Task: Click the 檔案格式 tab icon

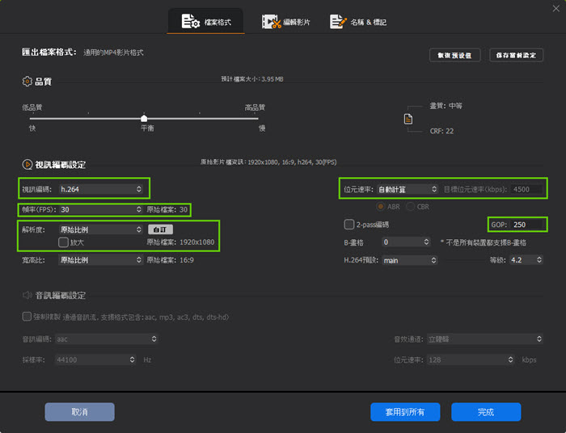Action: pos(192,22)
